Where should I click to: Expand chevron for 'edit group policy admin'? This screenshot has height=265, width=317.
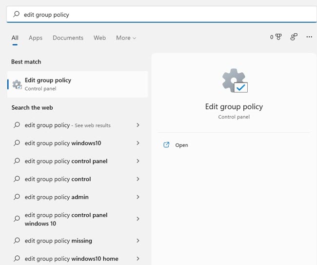pos(138,197)
